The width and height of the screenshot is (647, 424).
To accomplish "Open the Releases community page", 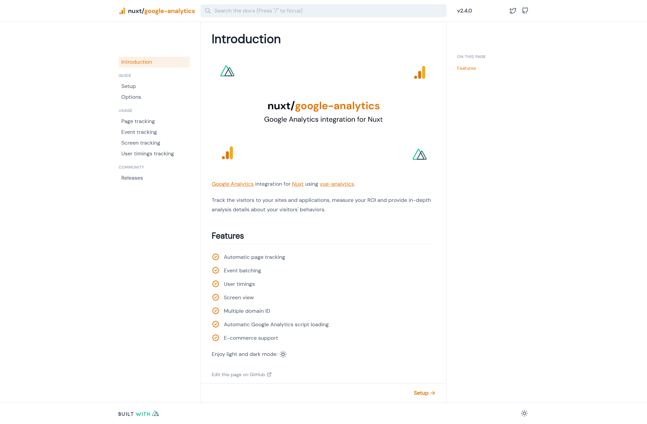I will click(132, 178).
